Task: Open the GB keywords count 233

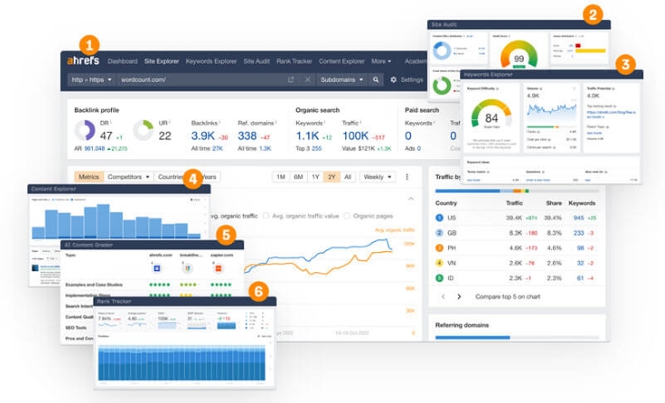Action: click(578, 233)
